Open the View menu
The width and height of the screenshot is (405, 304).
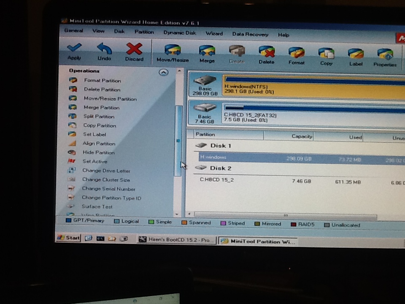98,31
